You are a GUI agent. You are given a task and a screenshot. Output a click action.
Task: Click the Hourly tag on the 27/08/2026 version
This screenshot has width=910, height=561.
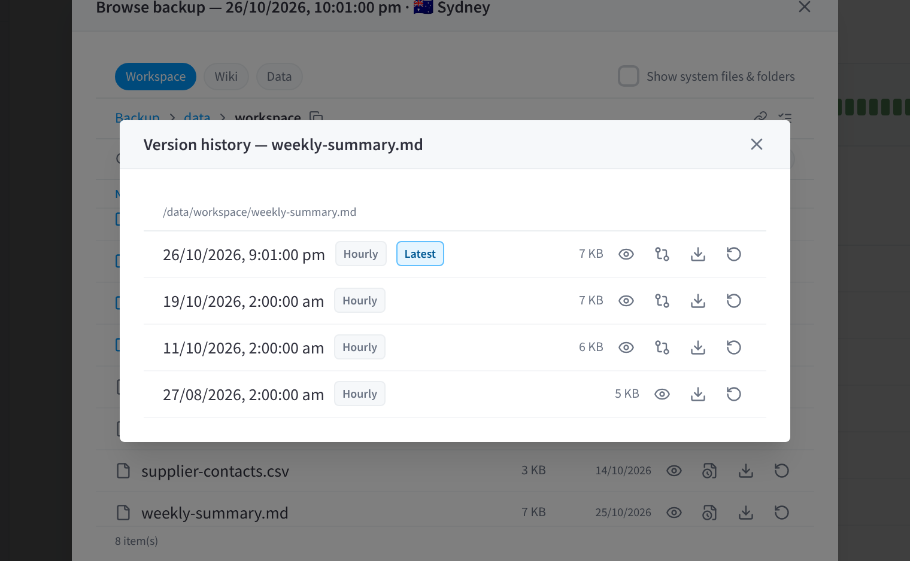coord(360,394)
